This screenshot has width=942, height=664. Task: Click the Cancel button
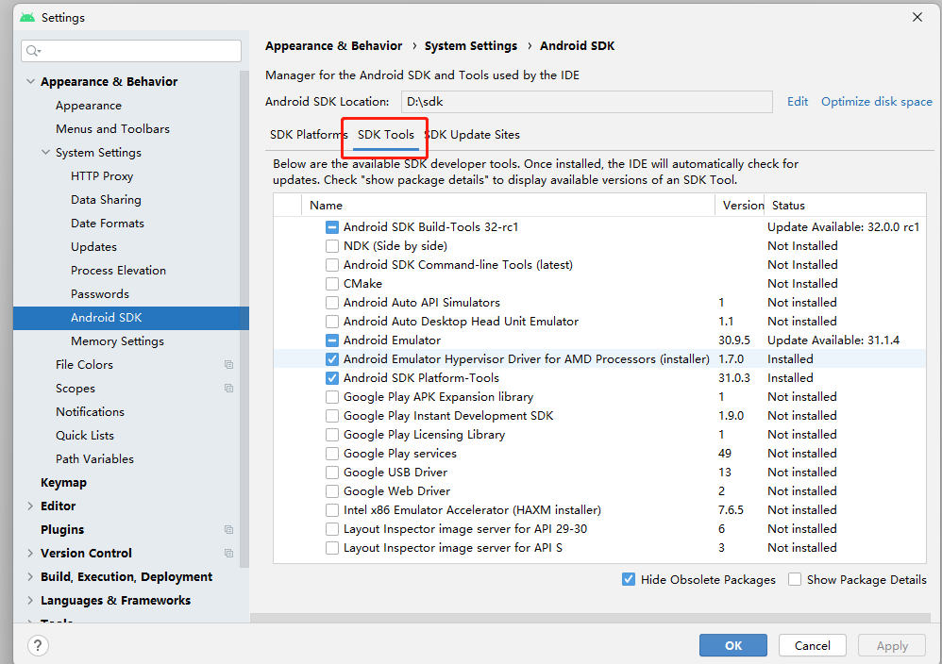pos(813,645)
